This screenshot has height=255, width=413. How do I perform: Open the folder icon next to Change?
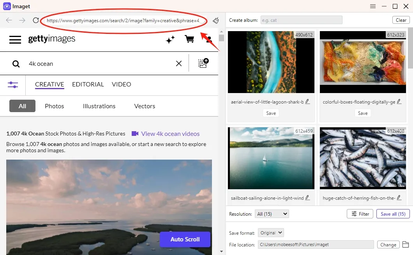tap(405, 244)
